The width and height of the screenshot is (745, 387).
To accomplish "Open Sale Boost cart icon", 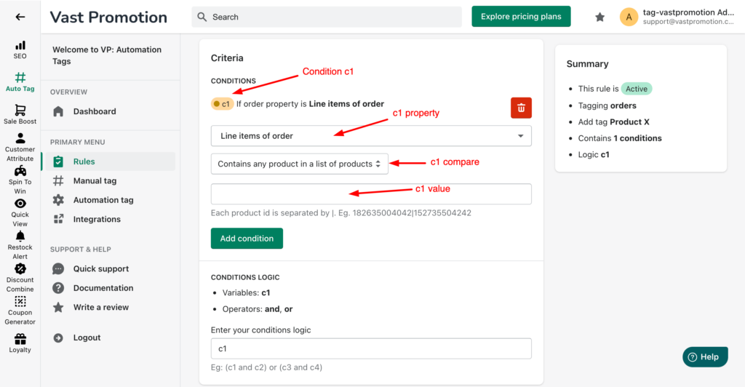I will click(x=20, y=110).
